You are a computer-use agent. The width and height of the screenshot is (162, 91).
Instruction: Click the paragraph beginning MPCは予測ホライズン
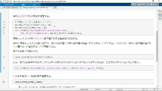tap(82, 45)
